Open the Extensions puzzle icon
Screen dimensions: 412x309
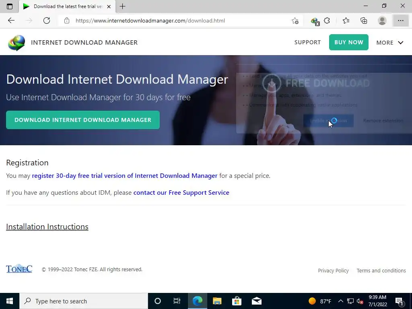(327, 21)
